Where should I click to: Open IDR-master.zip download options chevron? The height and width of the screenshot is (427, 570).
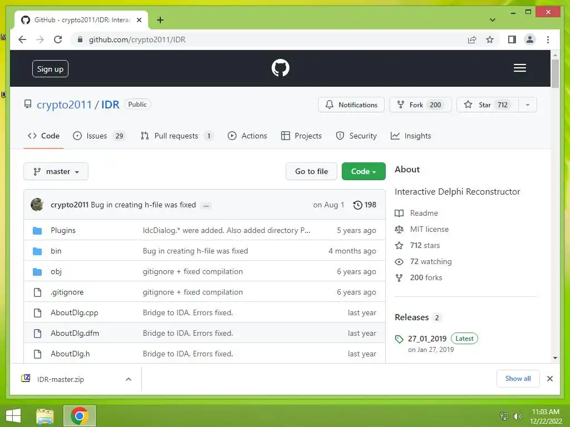pyautogui.click(x=129, y=379)
